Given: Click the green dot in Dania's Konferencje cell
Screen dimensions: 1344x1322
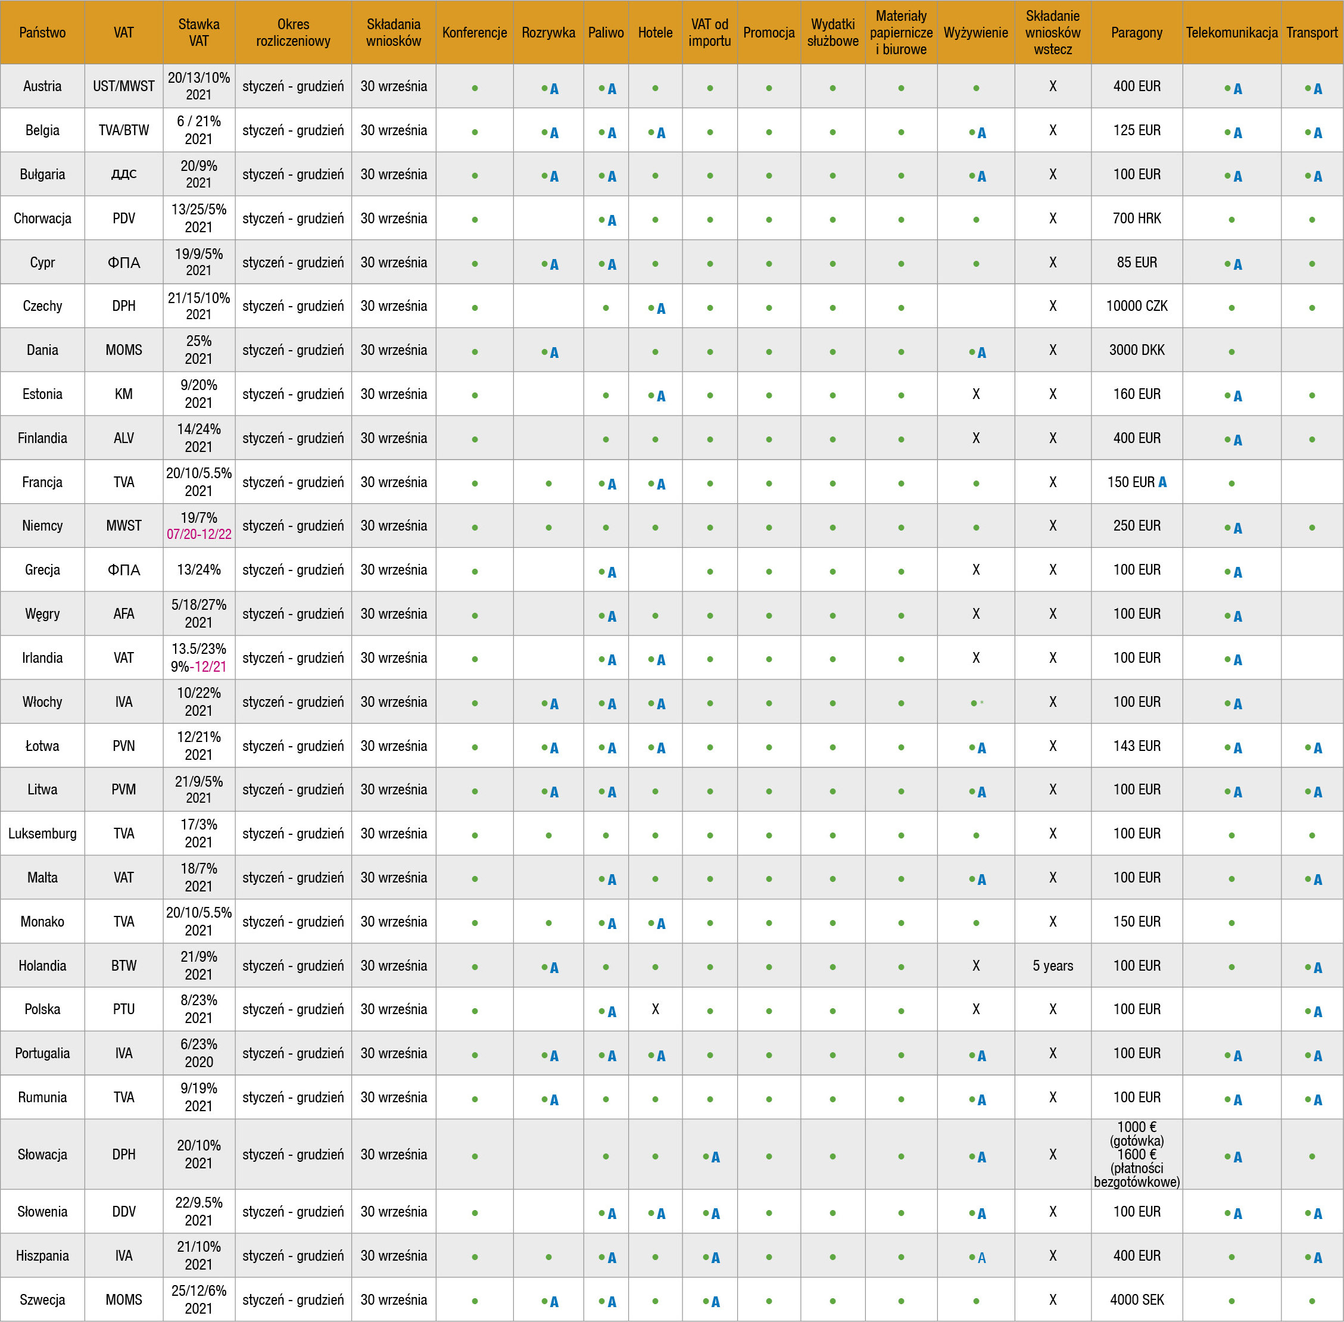Looking at the screenshot, I should tap(475, 352).
